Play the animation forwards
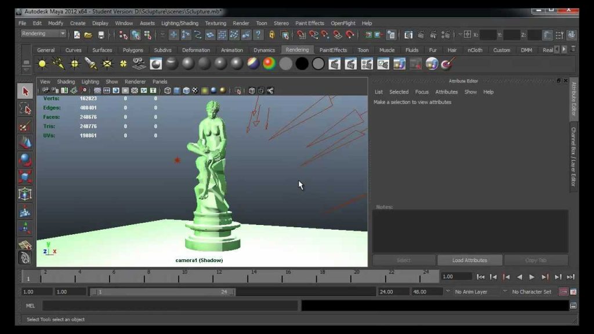 [x=532, y=277]
